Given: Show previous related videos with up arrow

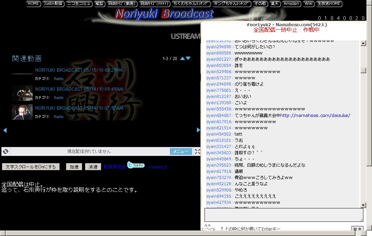Looking at the screenshot, I should point(182,58).
